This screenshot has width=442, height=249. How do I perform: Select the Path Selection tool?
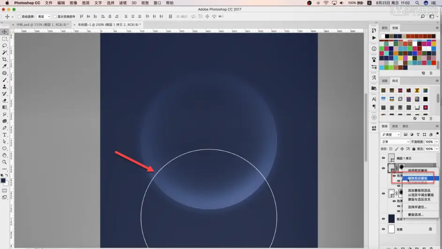point(5,141)
